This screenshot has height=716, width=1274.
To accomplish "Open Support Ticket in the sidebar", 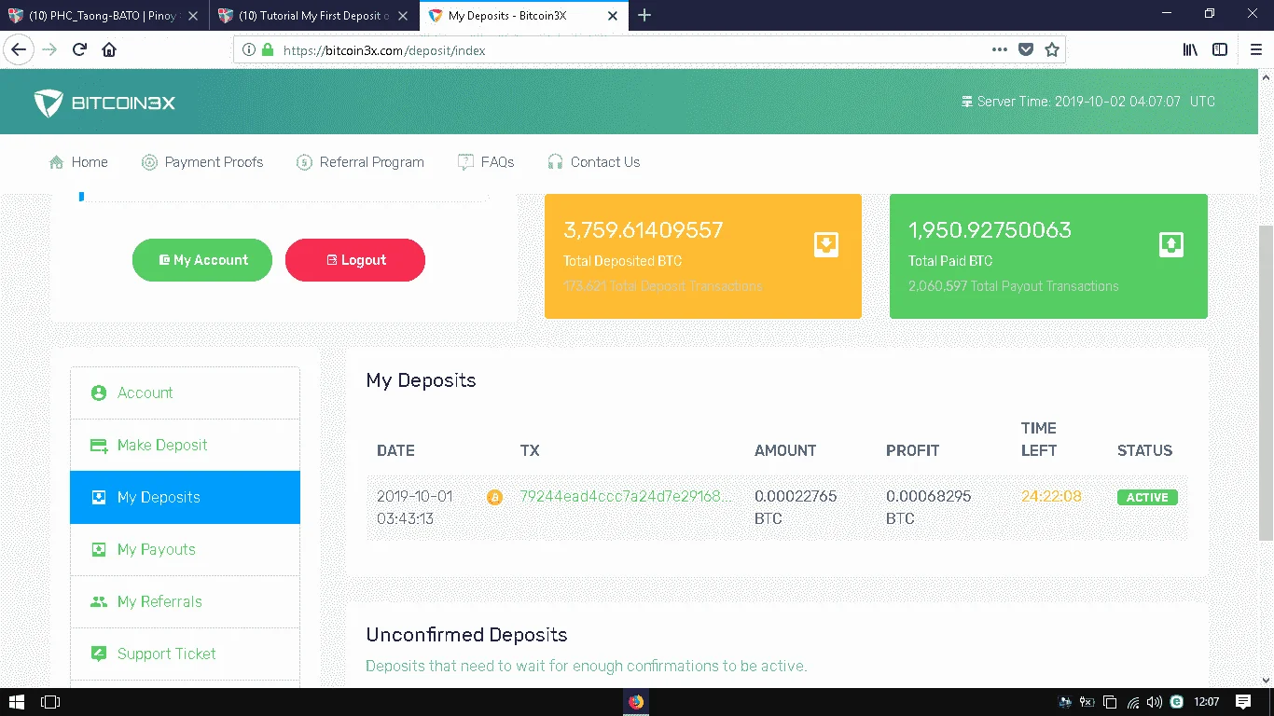I will [185, 654].
